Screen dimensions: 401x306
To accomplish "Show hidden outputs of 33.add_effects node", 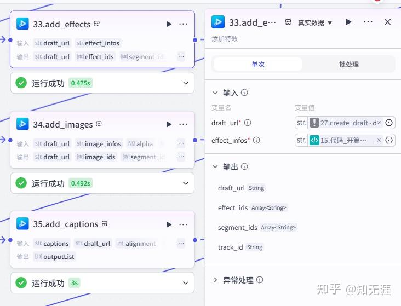I will click(x=181, y=56).
